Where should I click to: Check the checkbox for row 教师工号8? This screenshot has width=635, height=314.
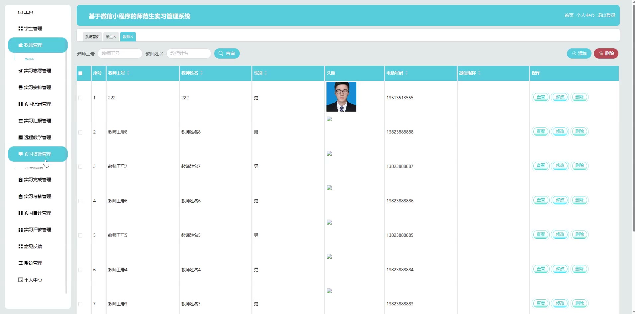coord(80,132)
